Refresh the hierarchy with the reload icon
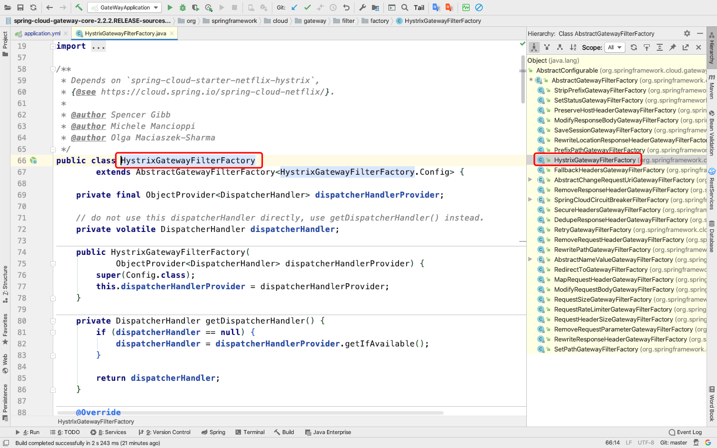Screen dimensions: 717x448 (634, 47)
